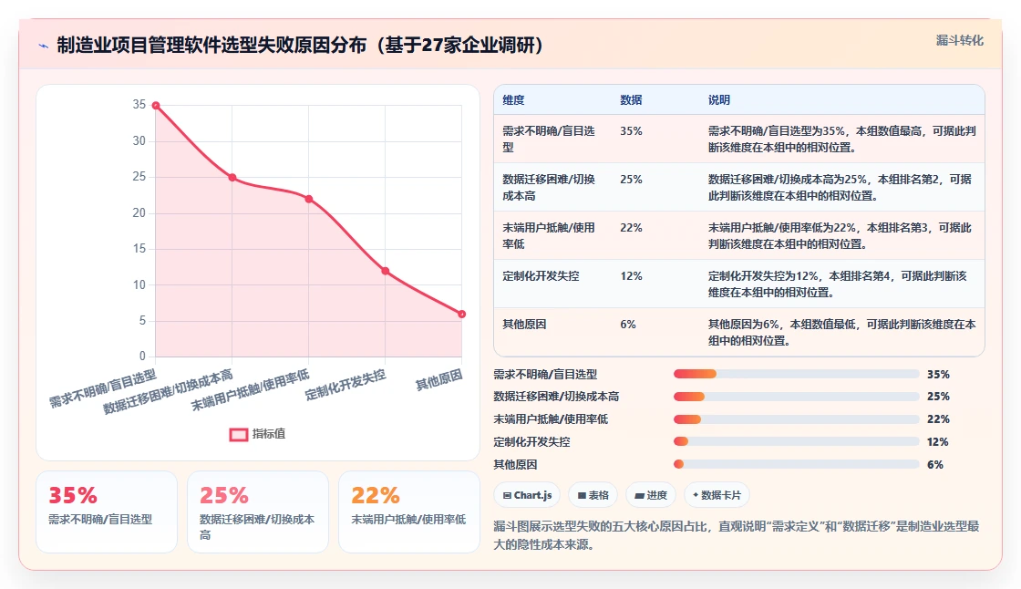Click description text mentioning 本组排名第3
Screen dimensions: 1021x589
coord(840,236)
